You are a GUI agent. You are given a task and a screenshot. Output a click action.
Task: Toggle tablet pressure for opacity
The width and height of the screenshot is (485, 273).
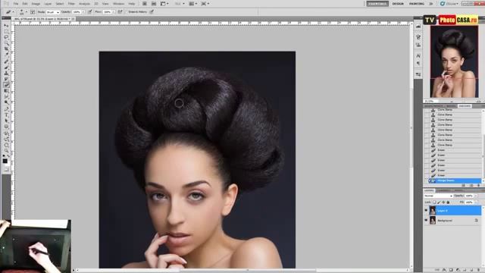pyautogui.click(x=89, y=12)
